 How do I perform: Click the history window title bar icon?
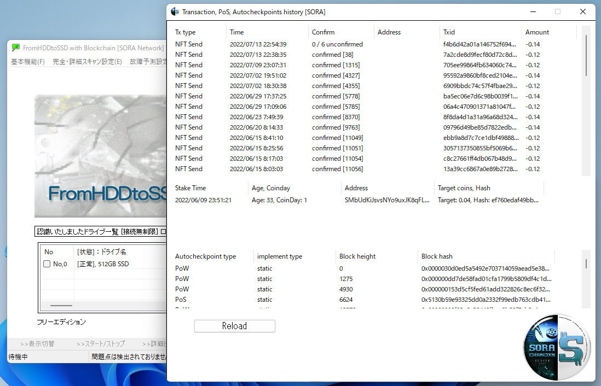pos(175,12)
